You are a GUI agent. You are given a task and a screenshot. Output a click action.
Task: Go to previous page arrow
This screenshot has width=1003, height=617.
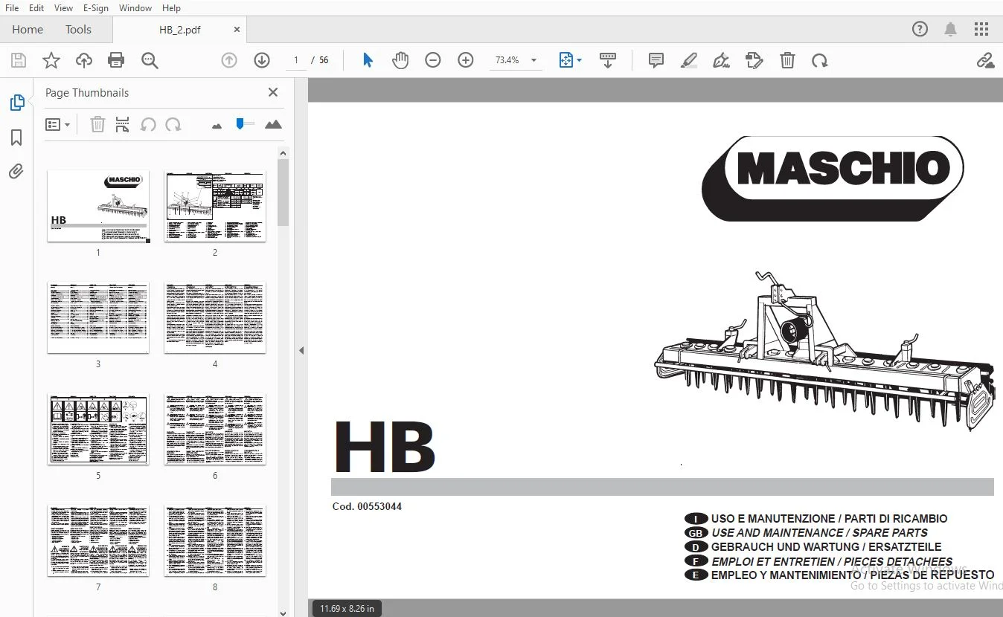point(229,61)
